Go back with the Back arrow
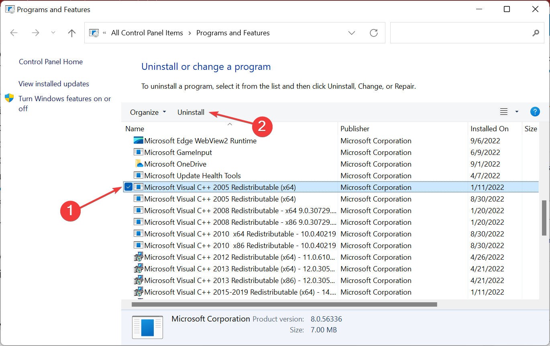The image size is (550, 346). pos(14,33)
